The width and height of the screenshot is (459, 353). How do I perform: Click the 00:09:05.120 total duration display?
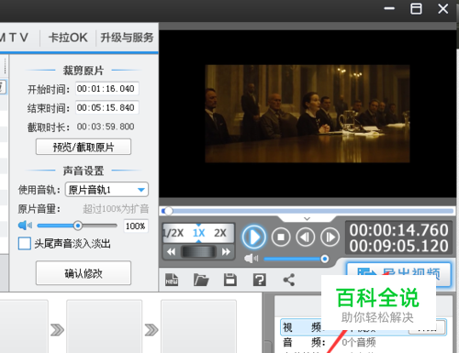[x=398, y=246]
